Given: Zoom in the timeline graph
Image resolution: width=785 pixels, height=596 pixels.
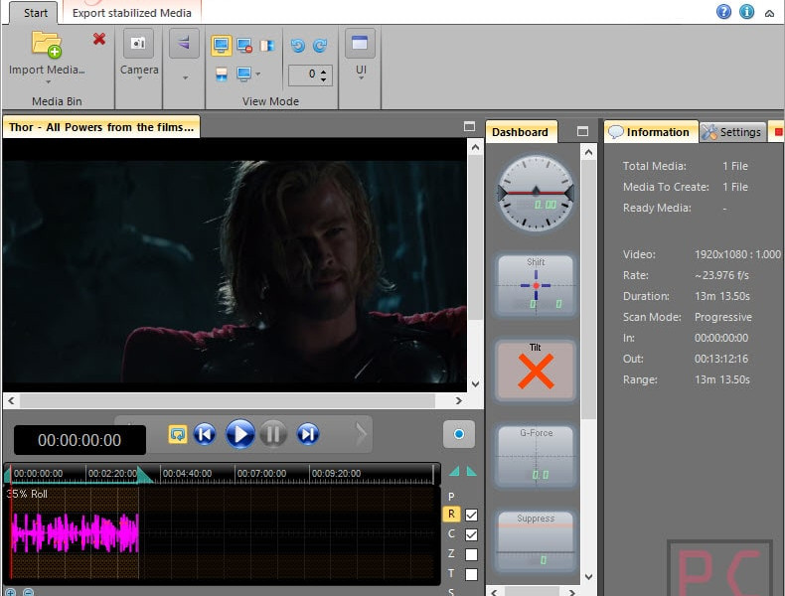Looking at the screenshot, I should 10,592.
